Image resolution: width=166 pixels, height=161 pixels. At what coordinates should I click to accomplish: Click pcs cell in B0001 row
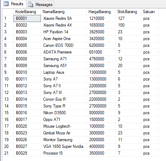tap(150, 18)
